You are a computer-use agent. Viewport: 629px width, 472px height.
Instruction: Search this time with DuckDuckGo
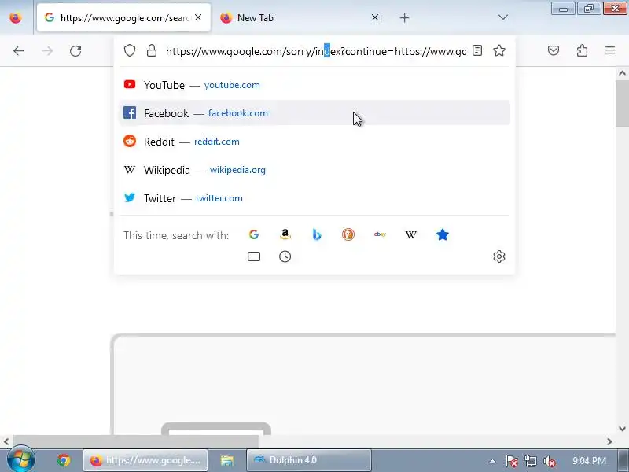348,234
